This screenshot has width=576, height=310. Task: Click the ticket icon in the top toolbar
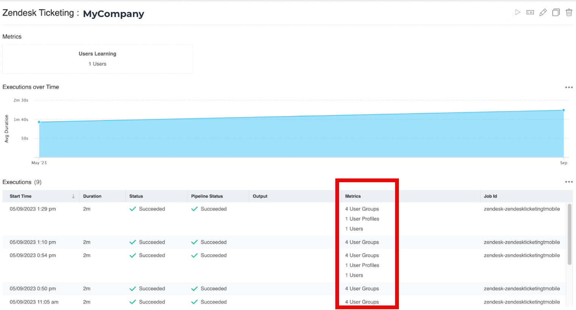tap(530, 12)
